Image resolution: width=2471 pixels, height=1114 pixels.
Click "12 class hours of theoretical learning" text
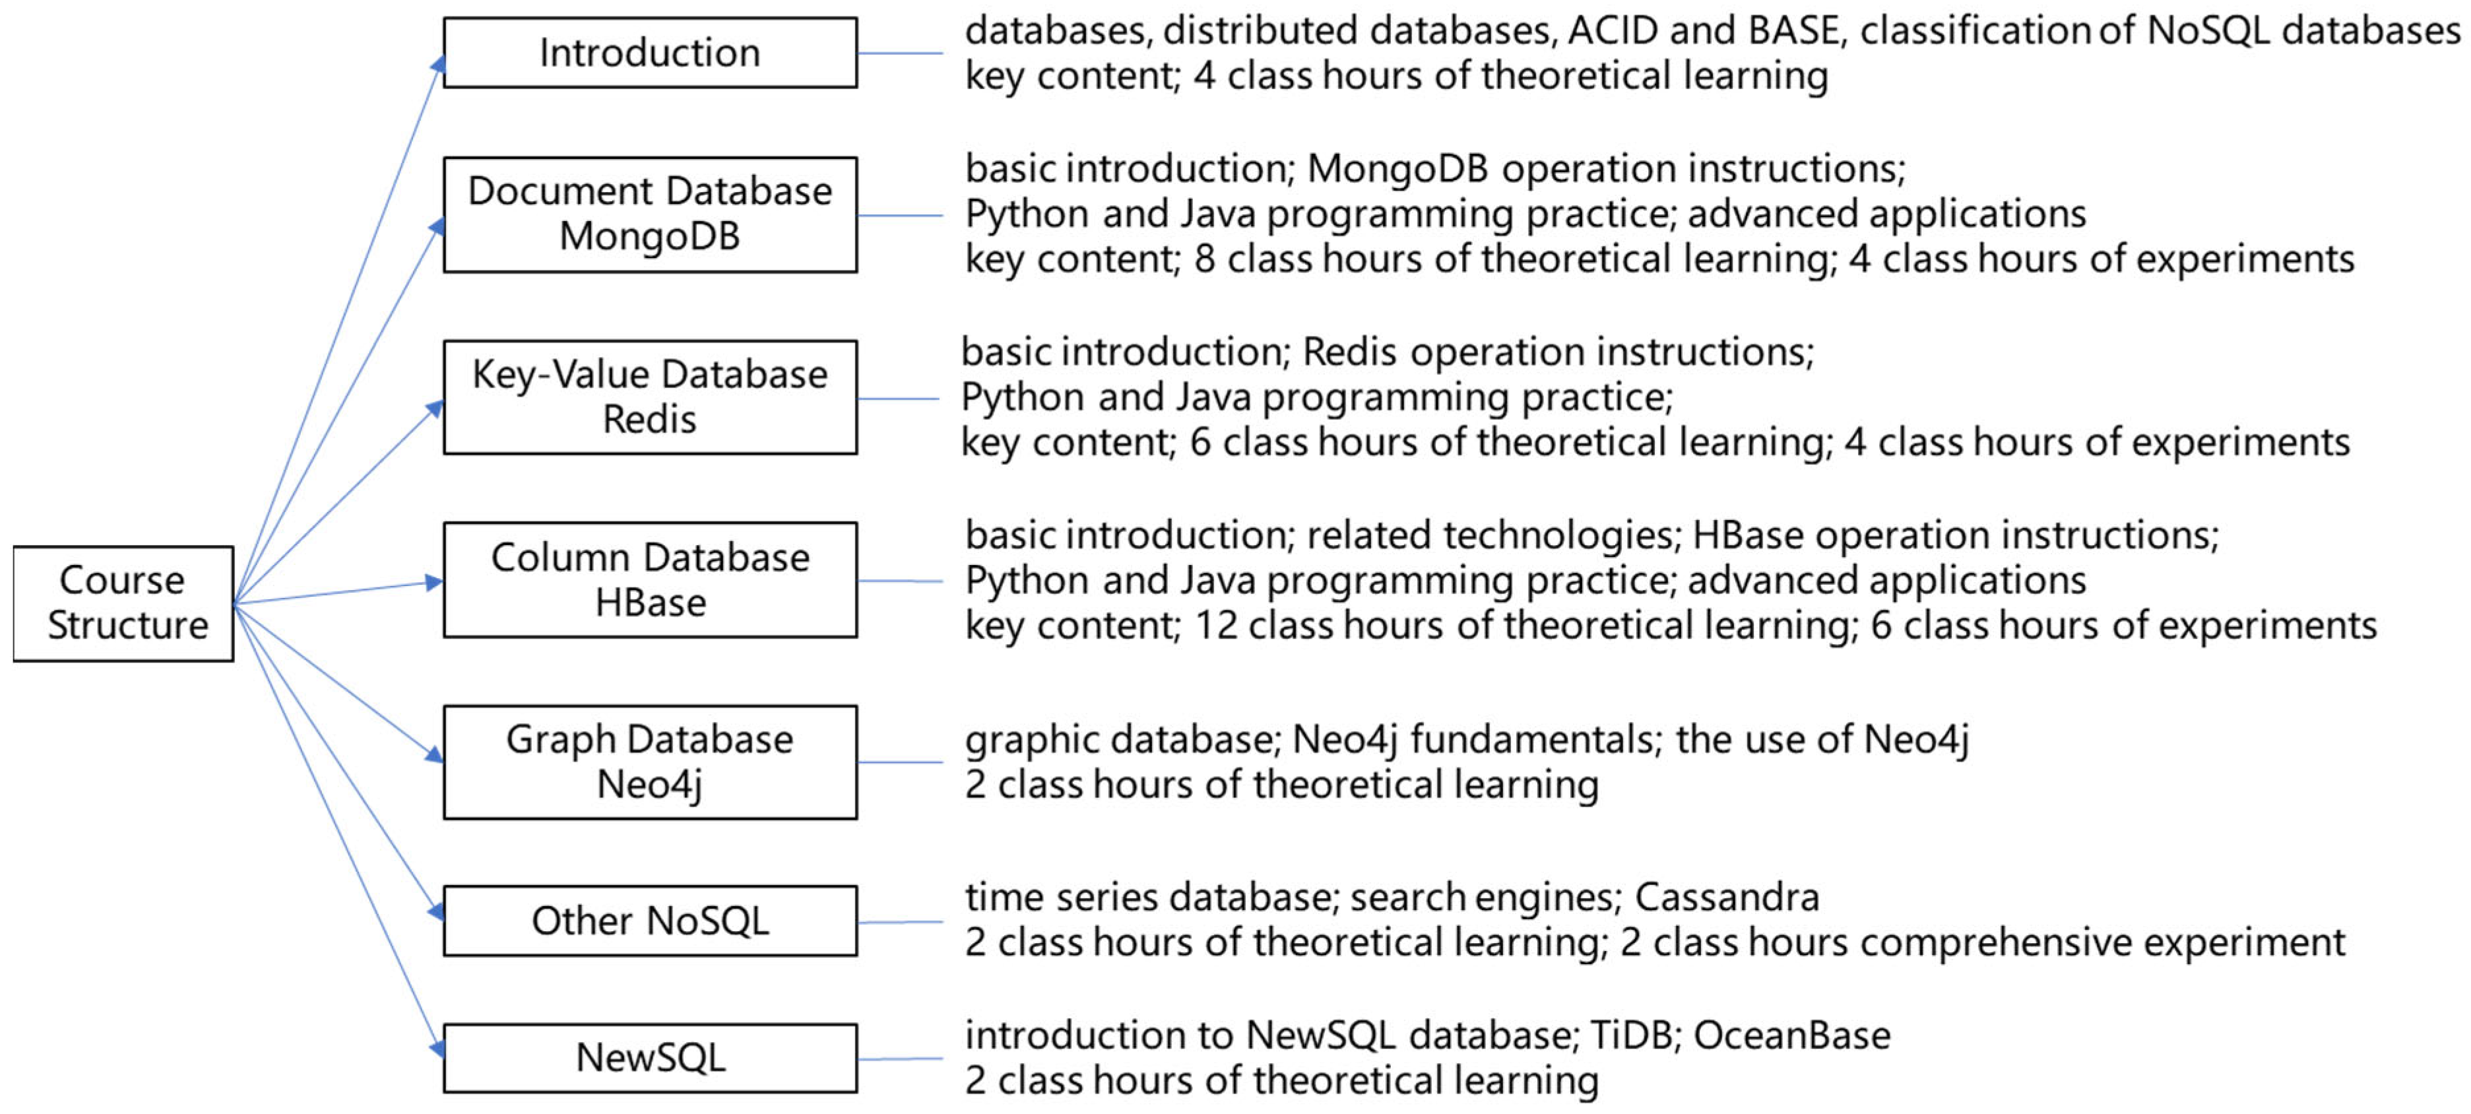point(1524,626)
